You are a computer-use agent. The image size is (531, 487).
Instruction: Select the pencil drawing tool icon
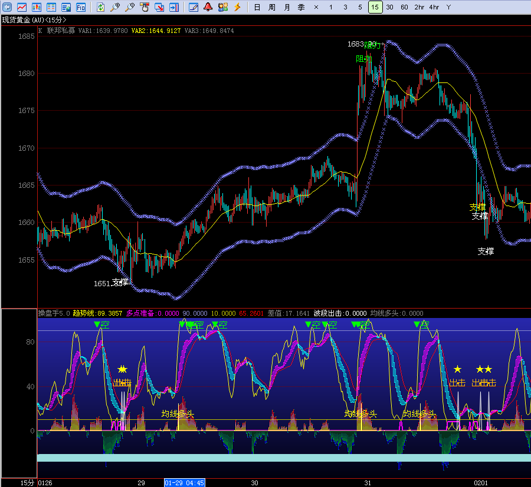194,7
